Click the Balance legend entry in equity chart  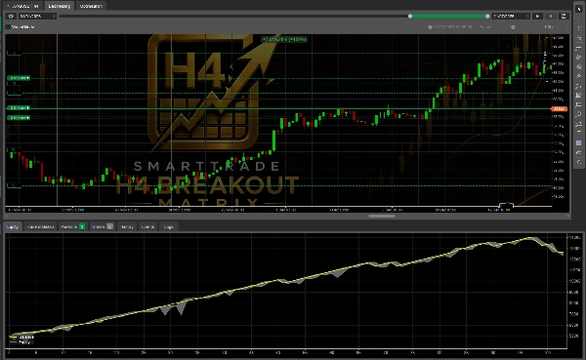[x=22, y=338]
